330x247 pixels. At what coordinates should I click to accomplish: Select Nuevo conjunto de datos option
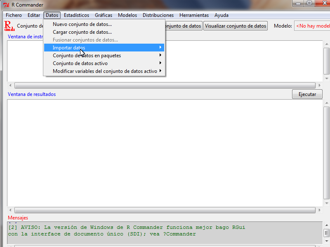point(82,24)
